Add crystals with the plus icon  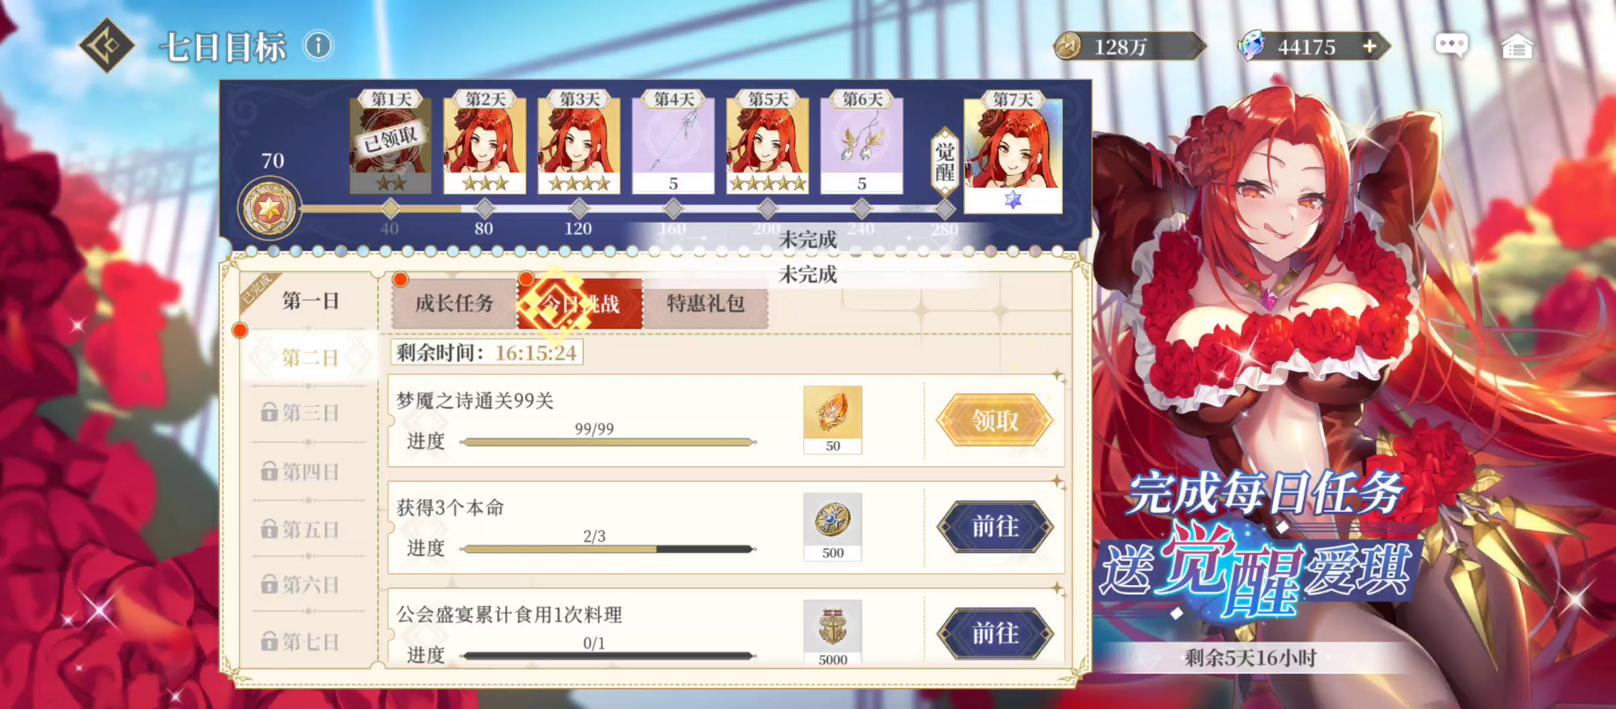(1370, 46)
